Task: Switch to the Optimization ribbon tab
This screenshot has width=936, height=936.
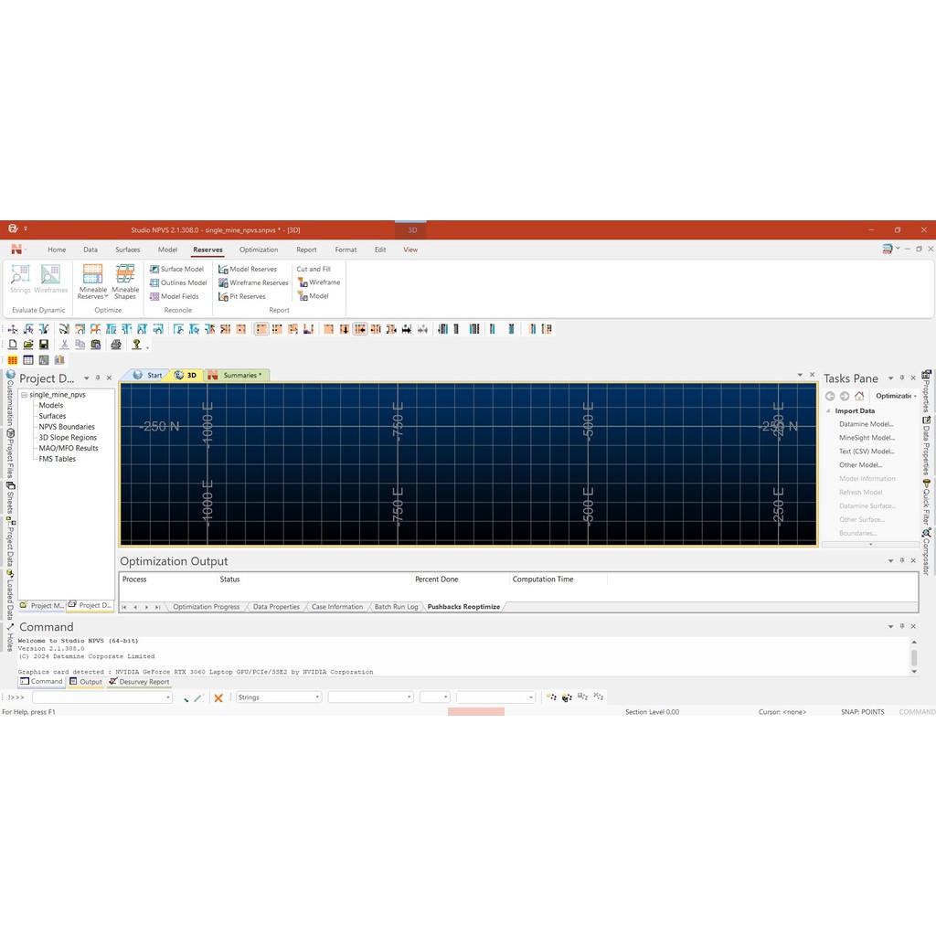Action: click(259, 250)
